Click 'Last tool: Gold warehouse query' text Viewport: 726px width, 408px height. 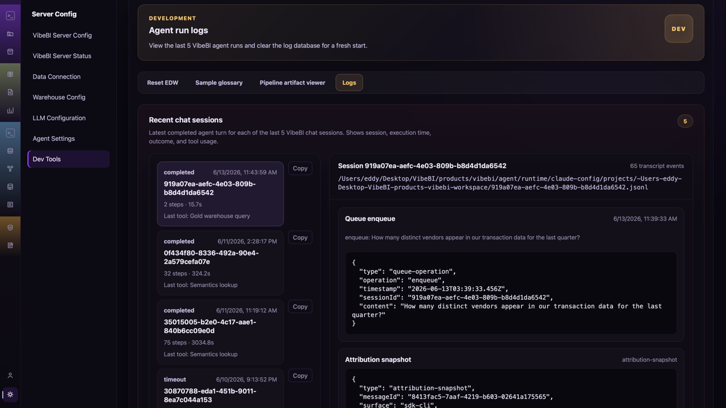point(207,216)
